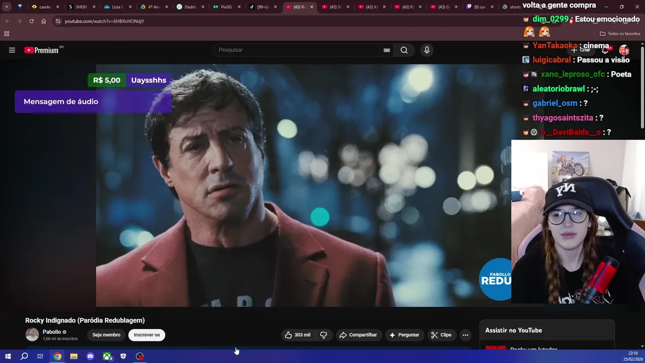Open the Chrome apps grid in bookmarks bar
Screen dimensions: 645x363
pyautogui.click(x=7, y=34)
